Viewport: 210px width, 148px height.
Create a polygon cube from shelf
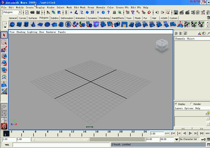pyautogui.click(x=19, y=24)
